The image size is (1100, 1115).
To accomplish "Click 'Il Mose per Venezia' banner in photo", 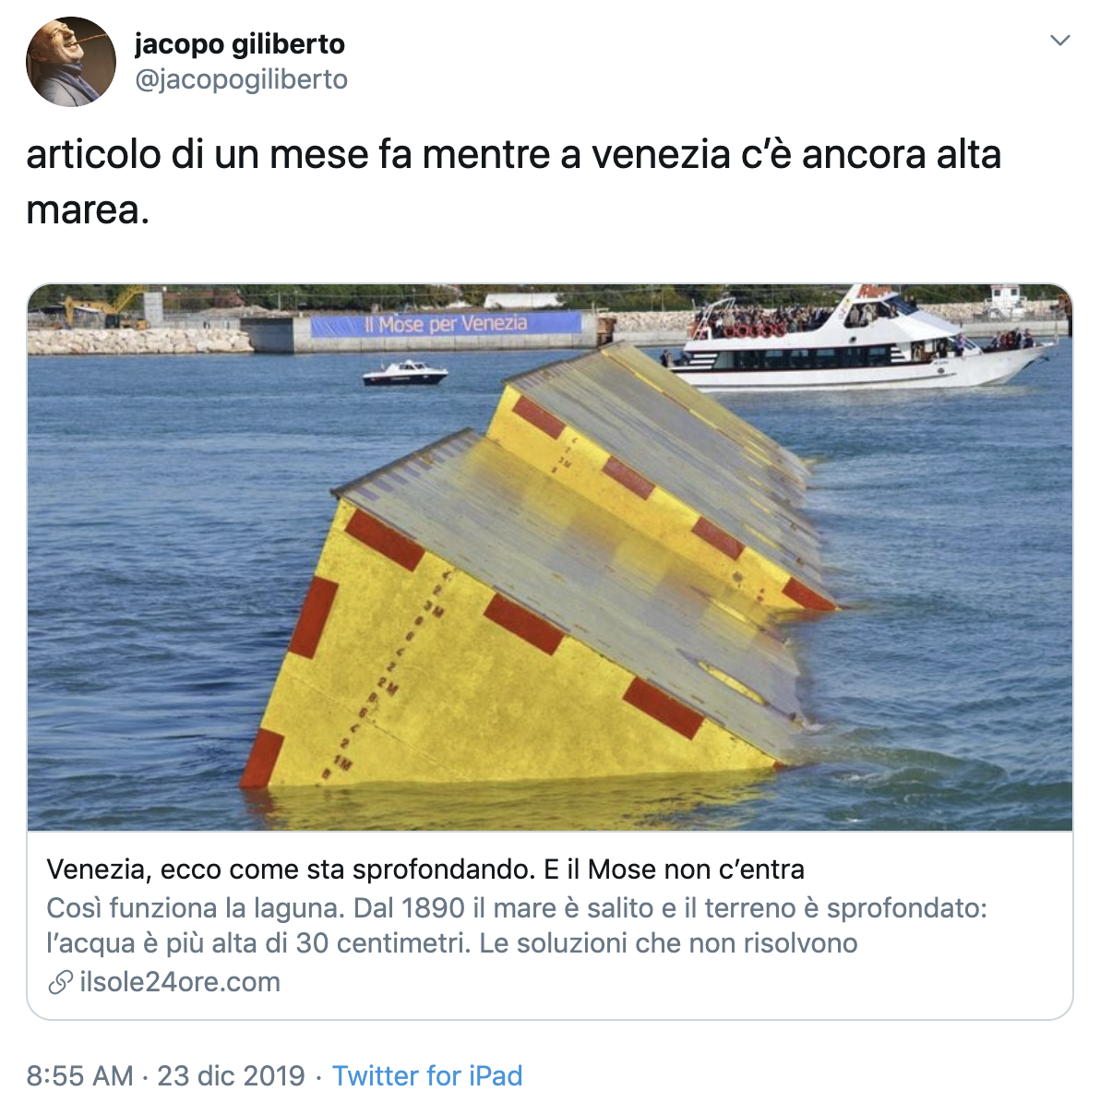I will tap(447, 324).
